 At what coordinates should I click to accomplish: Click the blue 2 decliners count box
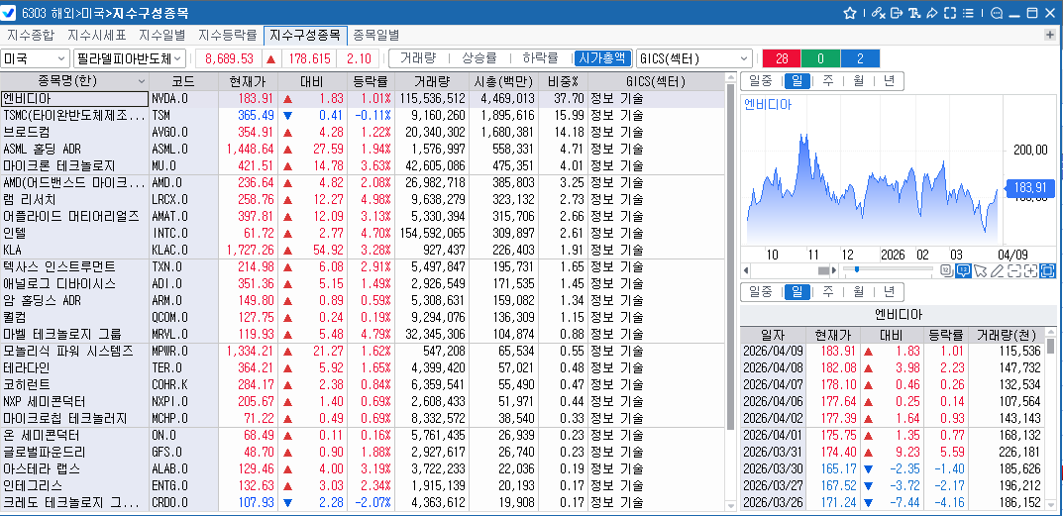(860, 58)
